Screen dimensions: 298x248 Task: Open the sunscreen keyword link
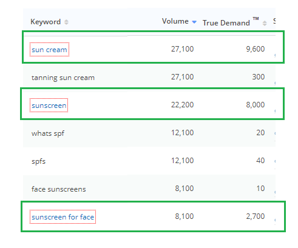(x=49, y=106)
